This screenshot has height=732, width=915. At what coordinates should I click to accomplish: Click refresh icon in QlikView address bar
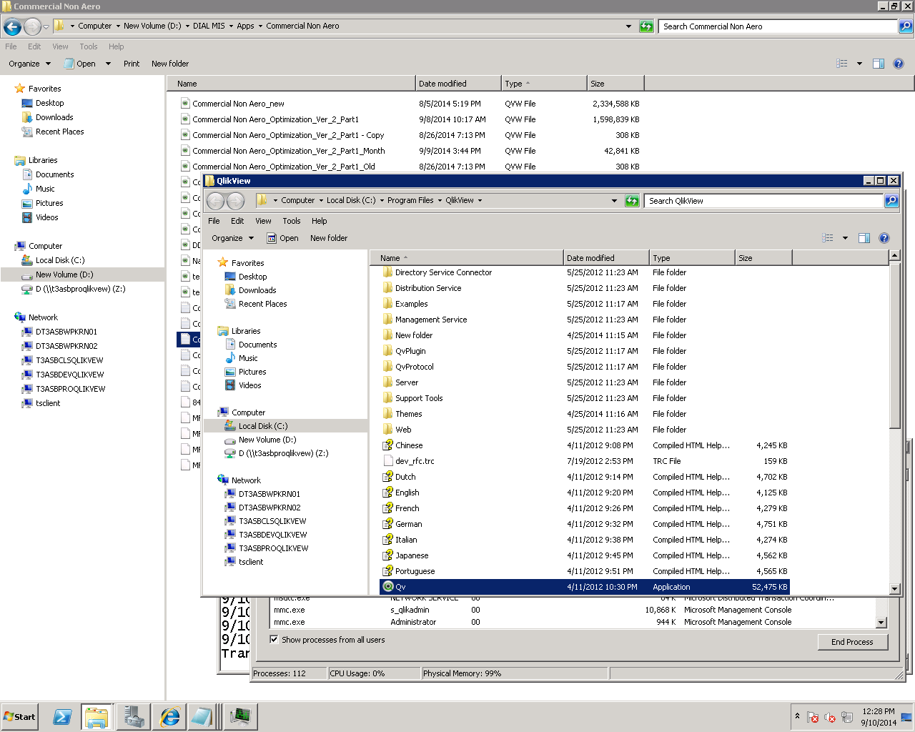click(632, 201)
